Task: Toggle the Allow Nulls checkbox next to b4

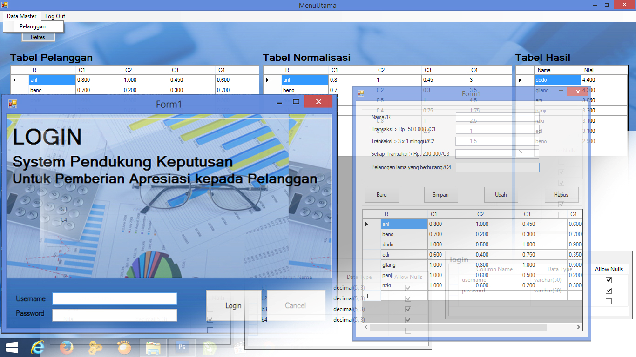Action: tap(408, 320)
